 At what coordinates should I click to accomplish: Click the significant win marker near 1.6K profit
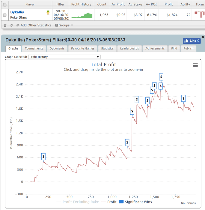tap(132, 111)
